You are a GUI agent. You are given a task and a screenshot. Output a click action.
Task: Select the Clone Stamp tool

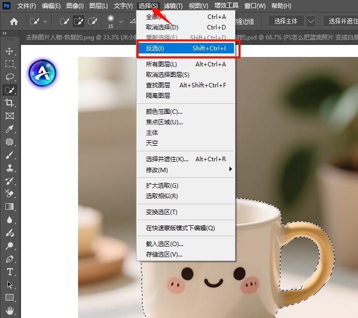click(x=9, y=168)
